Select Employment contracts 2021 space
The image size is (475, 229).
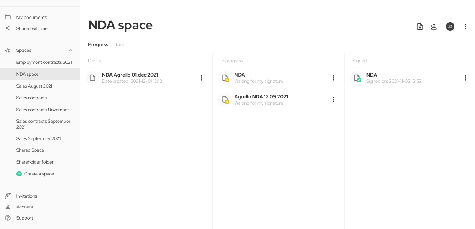coord(44,62)
